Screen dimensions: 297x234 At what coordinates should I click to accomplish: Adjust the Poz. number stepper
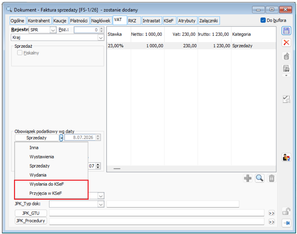101,30
